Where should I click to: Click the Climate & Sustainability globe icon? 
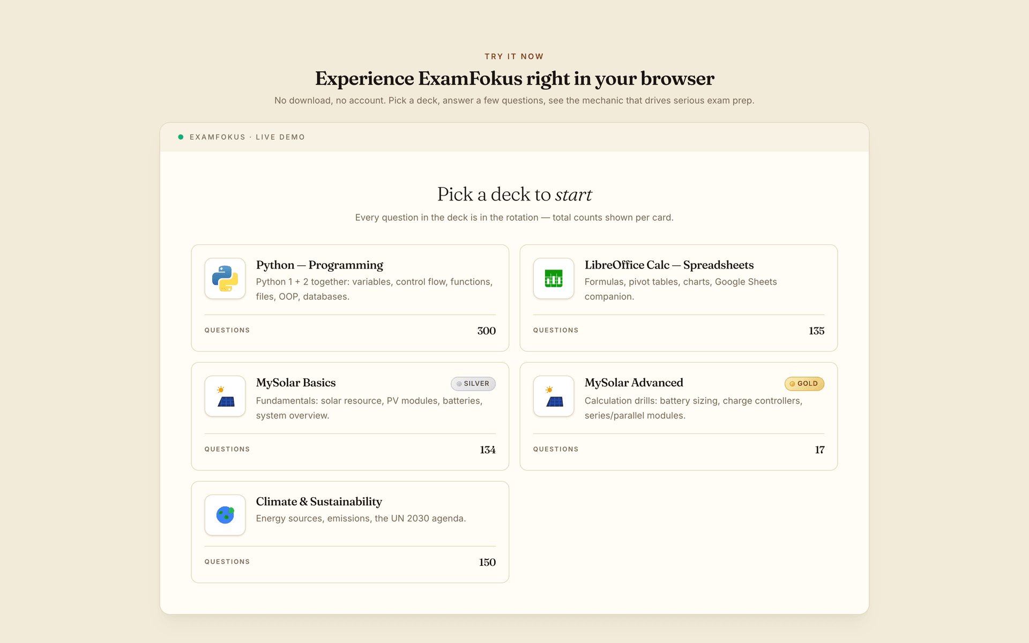(x=225, y=515)
